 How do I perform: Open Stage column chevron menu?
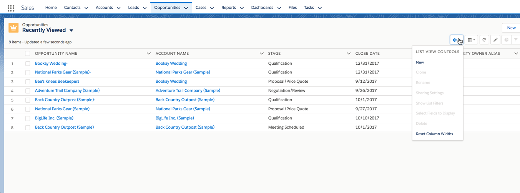coord(349,54)
